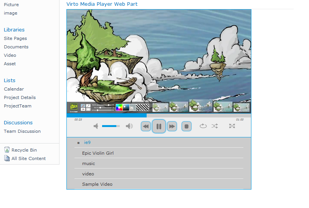Pause the playing video

click(x=159, y=126)
